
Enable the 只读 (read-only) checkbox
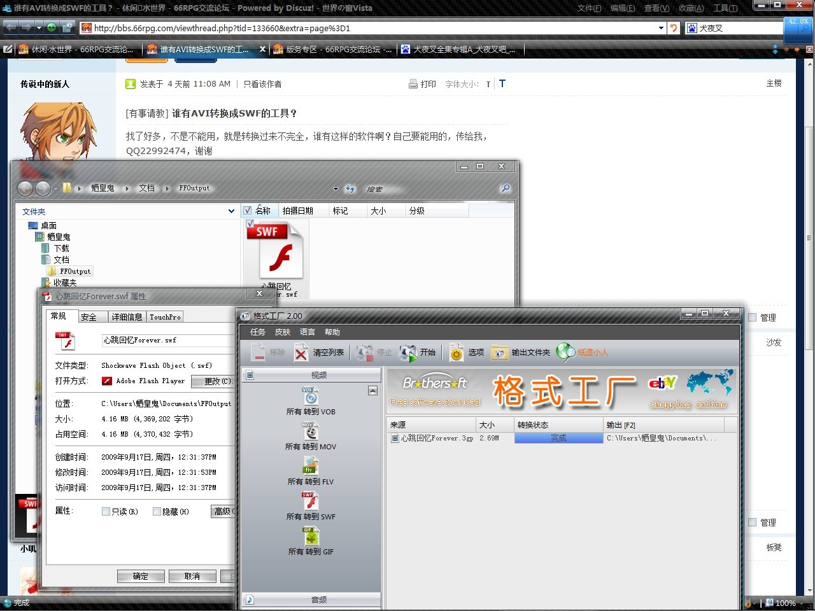point(106,512)
